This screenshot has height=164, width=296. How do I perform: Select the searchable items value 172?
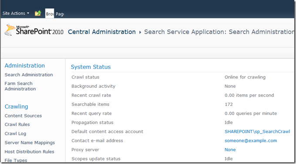(x=229, y=104)
